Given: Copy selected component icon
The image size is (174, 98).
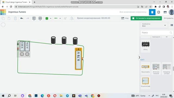Looking at the screenshot, I should tap(3, 18).
